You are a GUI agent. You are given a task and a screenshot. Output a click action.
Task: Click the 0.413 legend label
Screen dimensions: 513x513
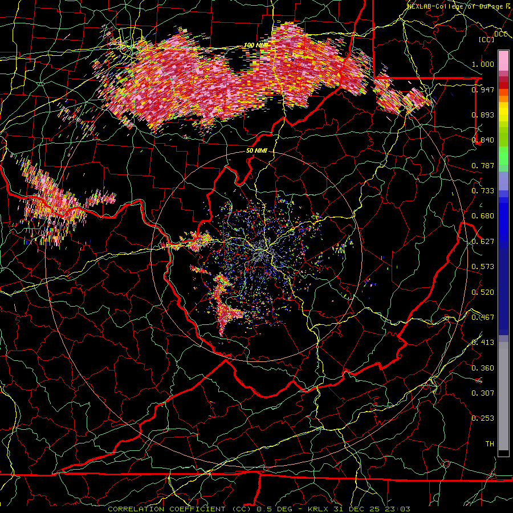pos(483,343)
